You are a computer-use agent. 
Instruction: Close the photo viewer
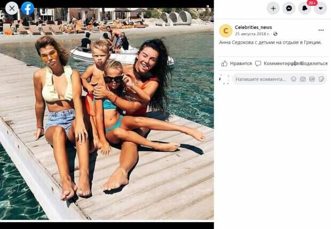(12, 8)
